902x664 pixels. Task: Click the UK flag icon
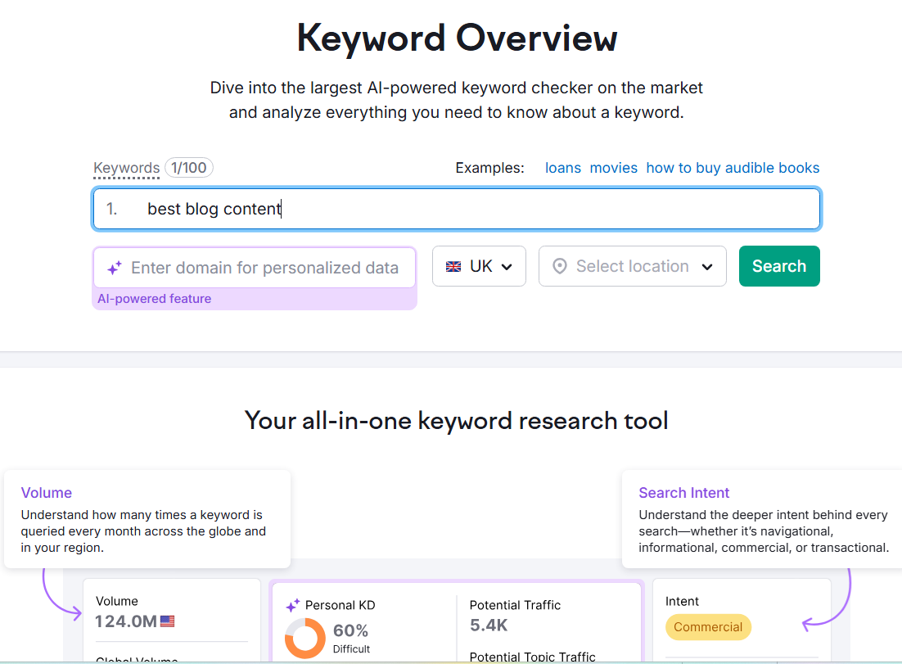pos(453,267)
